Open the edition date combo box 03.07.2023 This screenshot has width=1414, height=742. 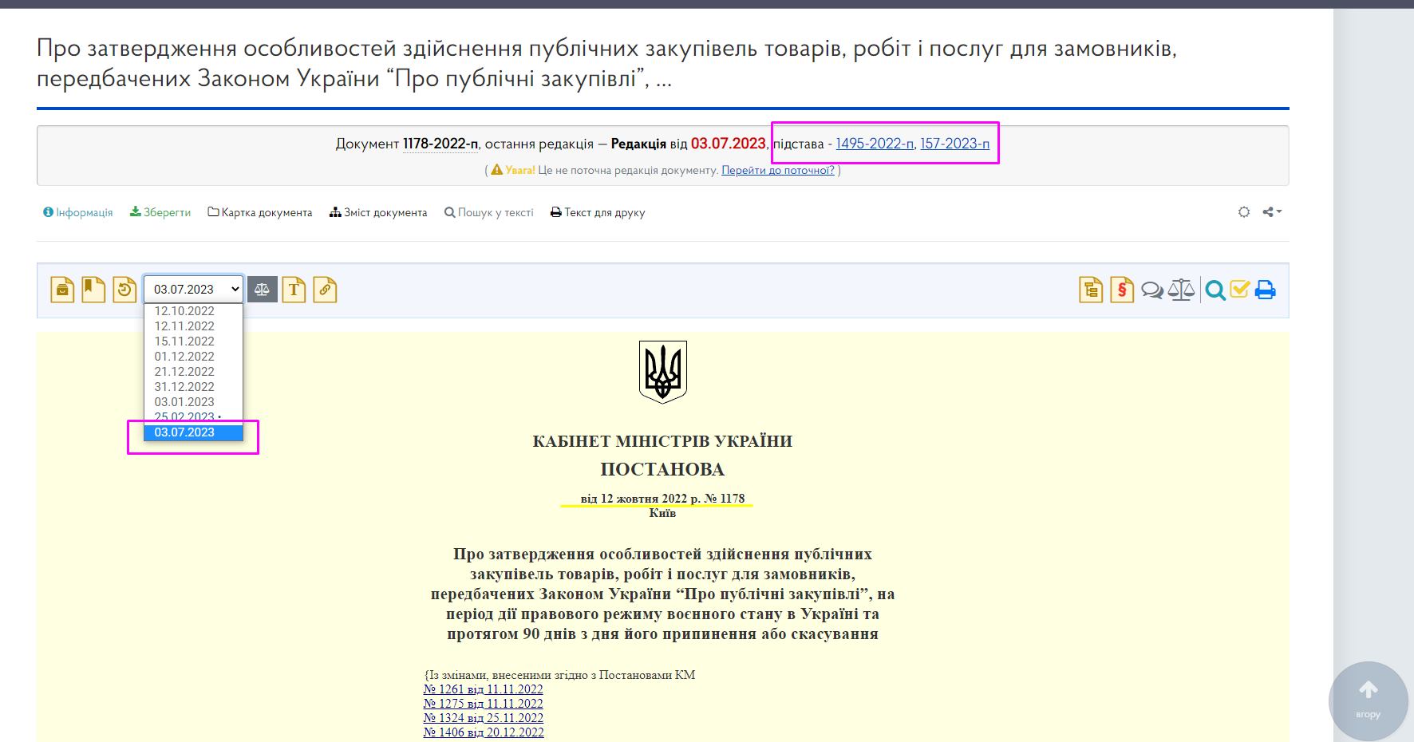(193, 289)
